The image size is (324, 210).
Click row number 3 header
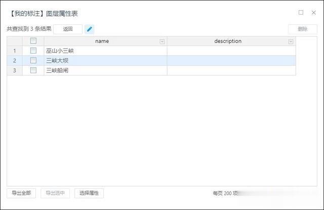coord(15,71)
